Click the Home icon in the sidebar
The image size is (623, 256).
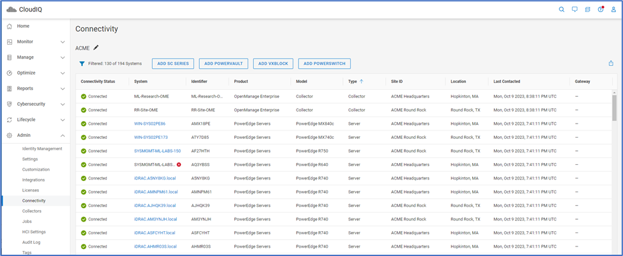(x=10, y=26)
